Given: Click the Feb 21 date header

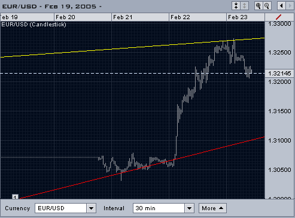Looking at the screenshot, I should [140, 17].
